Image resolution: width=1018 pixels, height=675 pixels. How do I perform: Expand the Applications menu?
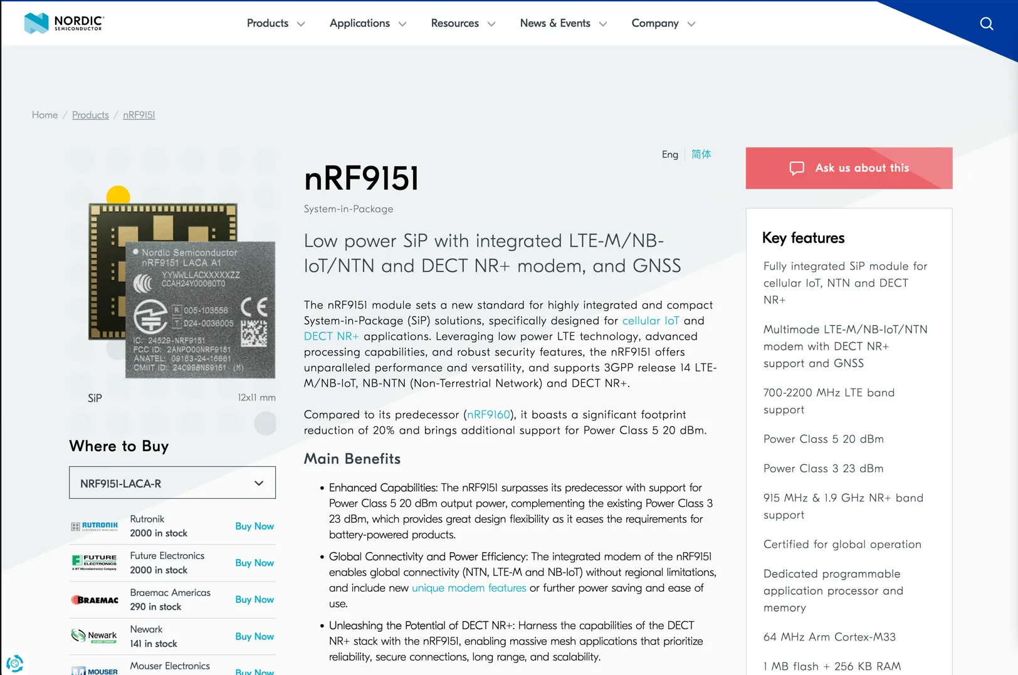click(367, 23)
